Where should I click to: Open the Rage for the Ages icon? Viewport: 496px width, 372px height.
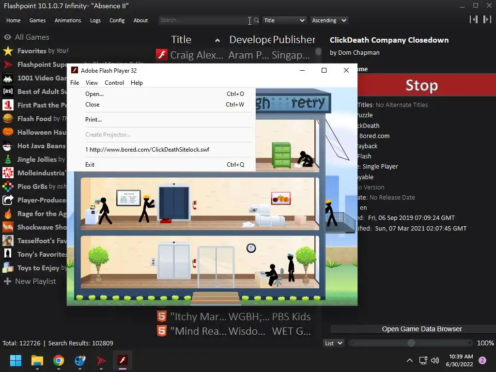click(x=8, y=214)
